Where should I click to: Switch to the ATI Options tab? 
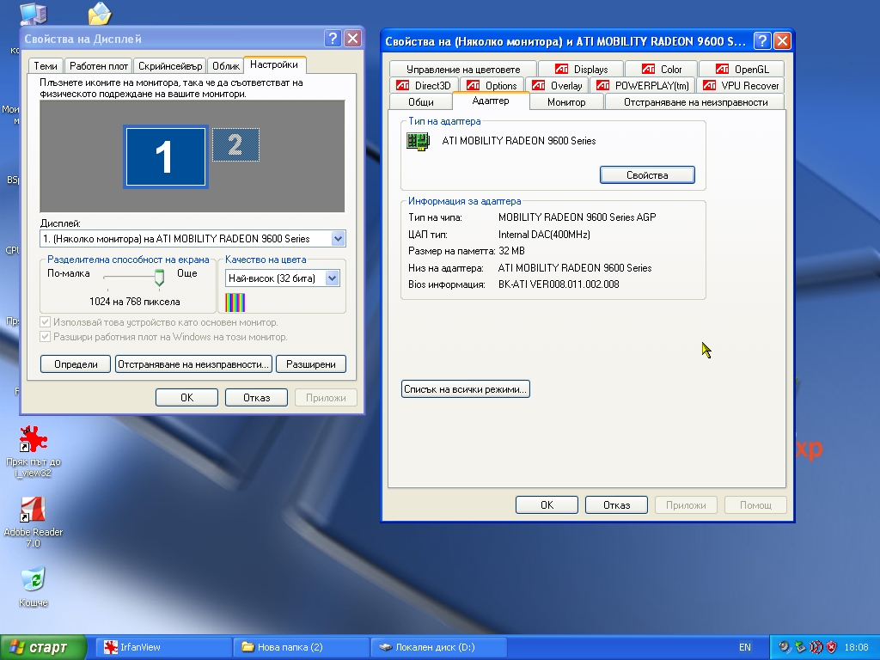pos(492,85)
